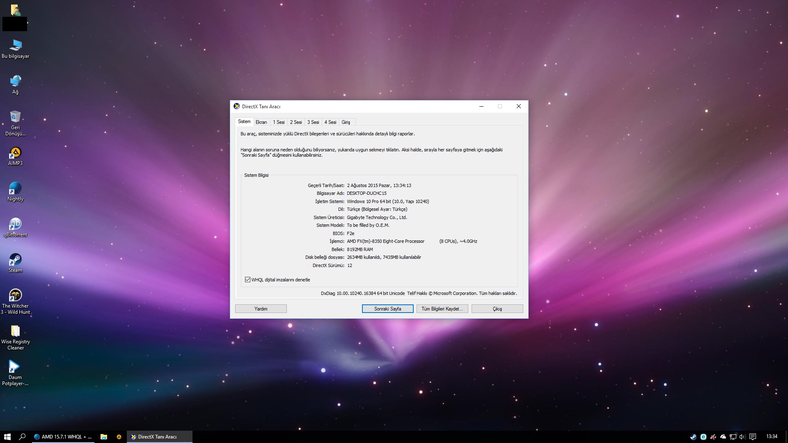Click Tüm Bilgileri Kaydet button

[x=442, y=309]
